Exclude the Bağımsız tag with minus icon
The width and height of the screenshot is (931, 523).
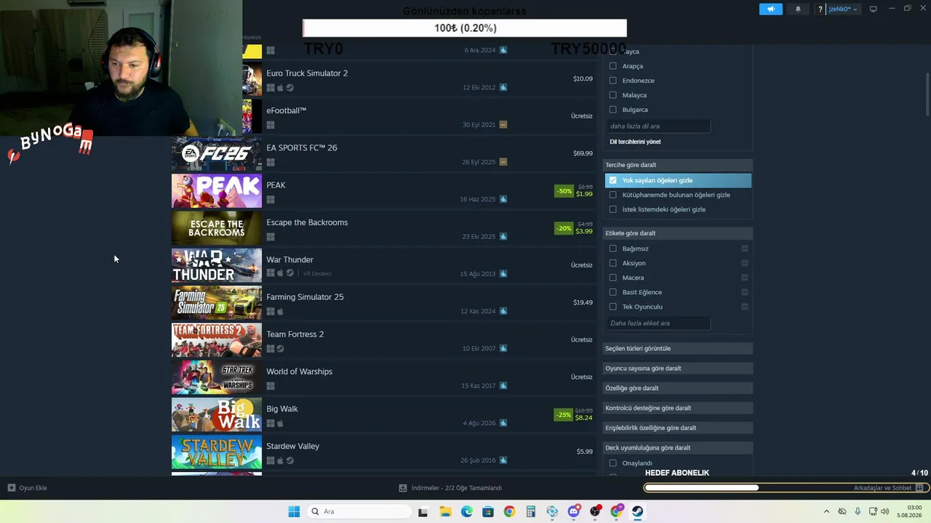(745, 248)
